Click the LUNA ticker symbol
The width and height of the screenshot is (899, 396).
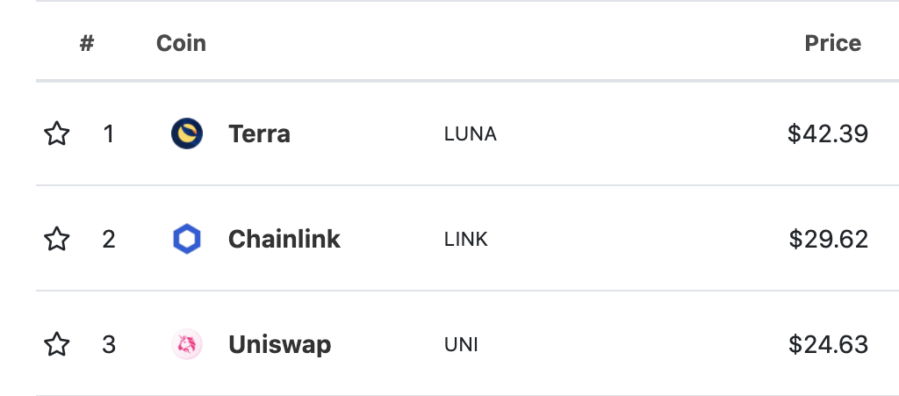[471, 134]
